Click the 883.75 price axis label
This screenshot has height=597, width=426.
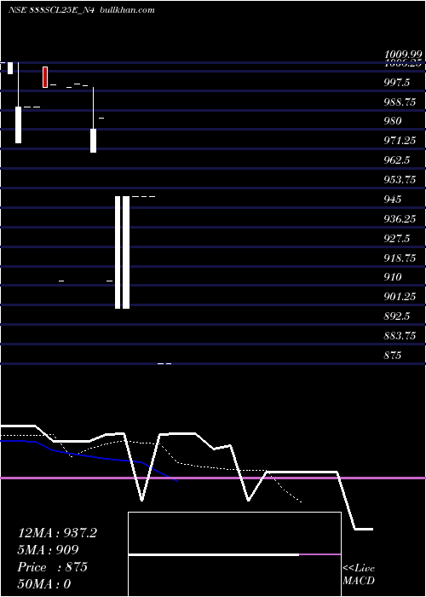click(400, 336)
